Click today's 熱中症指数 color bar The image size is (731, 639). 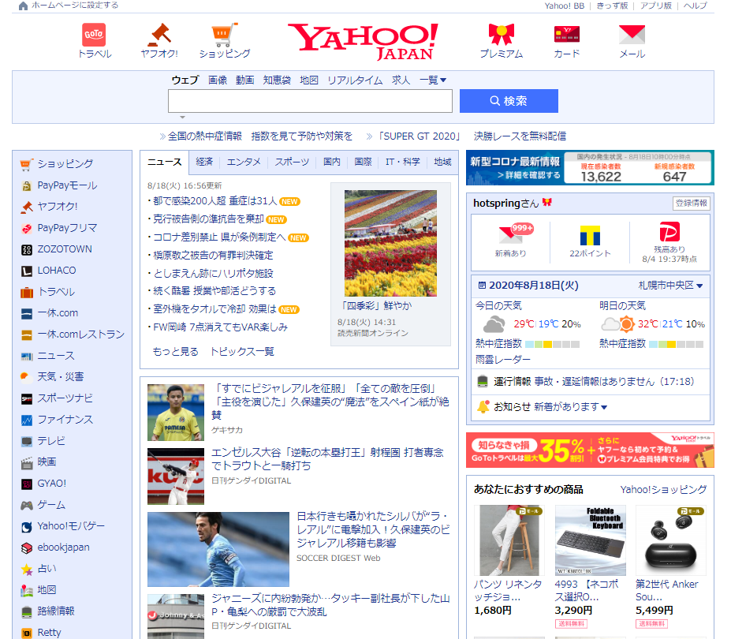pos(552,344)
